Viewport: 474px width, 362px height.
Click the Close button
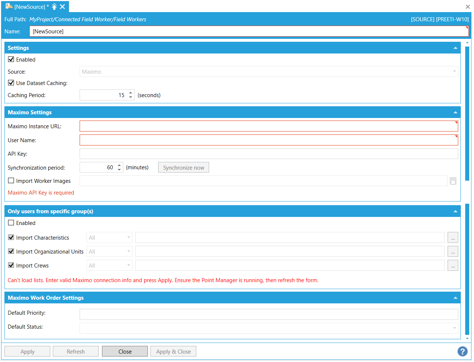point(125,351)
